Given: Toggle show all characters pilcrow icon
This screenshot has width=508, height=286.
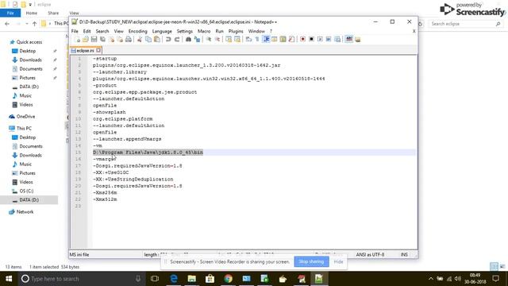Looking at the screenshot, I should tap(257, 39).
